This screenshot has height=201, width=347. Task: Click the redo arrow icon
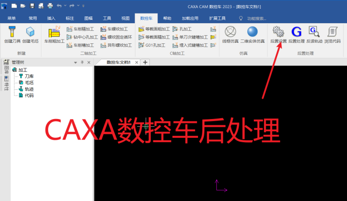pos(72,6)
